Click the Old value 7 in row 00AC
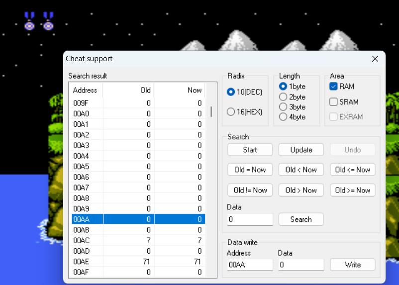Viewport: 399px width, 285px height. pos(149,240)
